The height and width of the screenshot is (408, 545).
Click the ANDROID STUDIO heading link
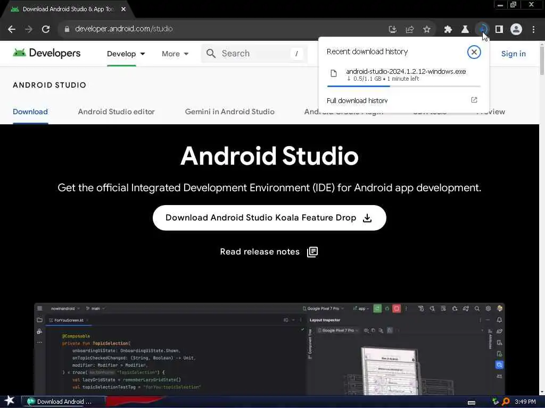click(49, 85)
